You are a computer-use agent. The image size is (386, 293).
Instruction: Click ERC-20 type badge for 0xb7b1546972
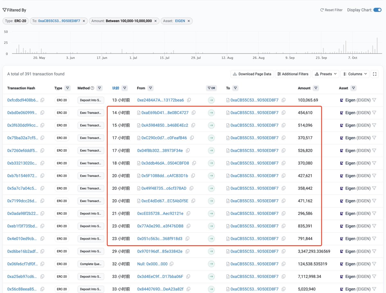62,176
